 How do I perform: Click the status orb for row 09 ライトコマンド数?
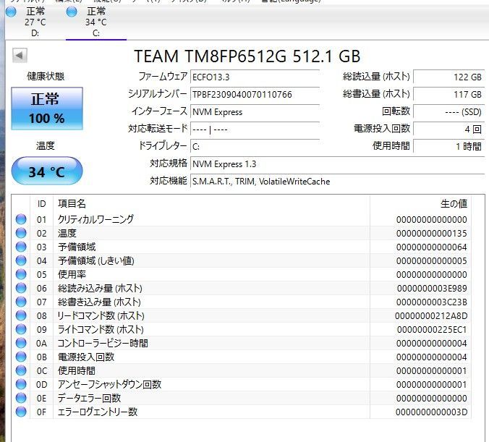21,329
